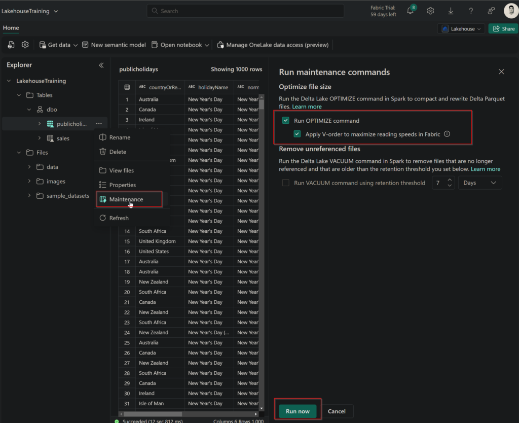Image resolution: width=519 pixels, height=423 pixels.
Task: Open the notifications bell
Action: [x=410, y=11]
